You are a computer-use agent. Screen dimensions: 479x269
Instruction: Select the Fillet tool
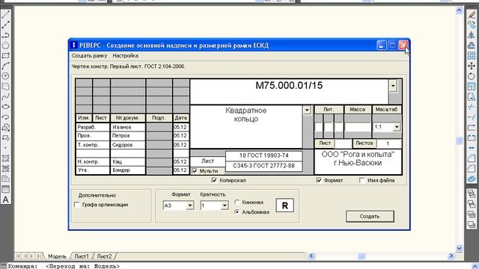pos(472,168)
